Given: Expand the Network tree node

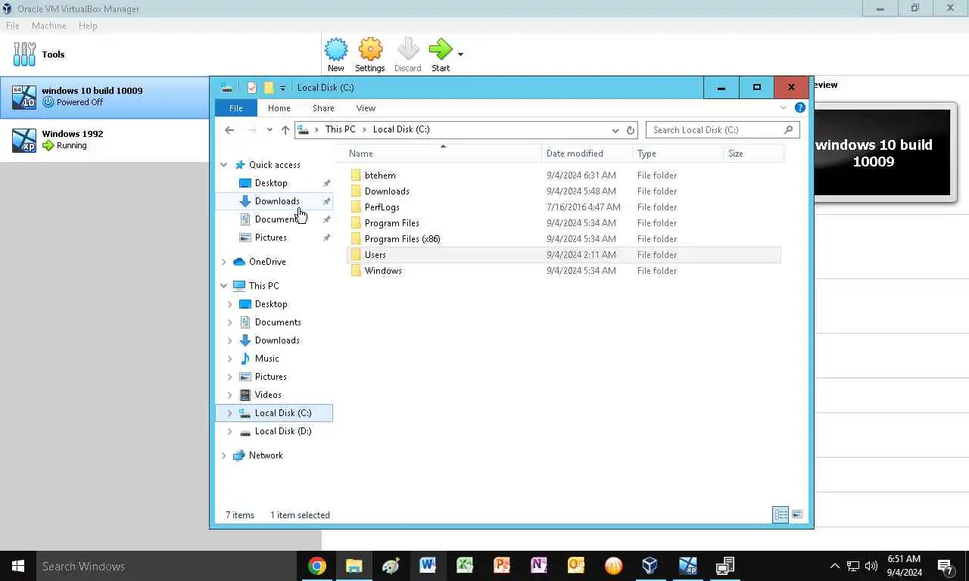Looking at the screenshot, I should point(224,455).
